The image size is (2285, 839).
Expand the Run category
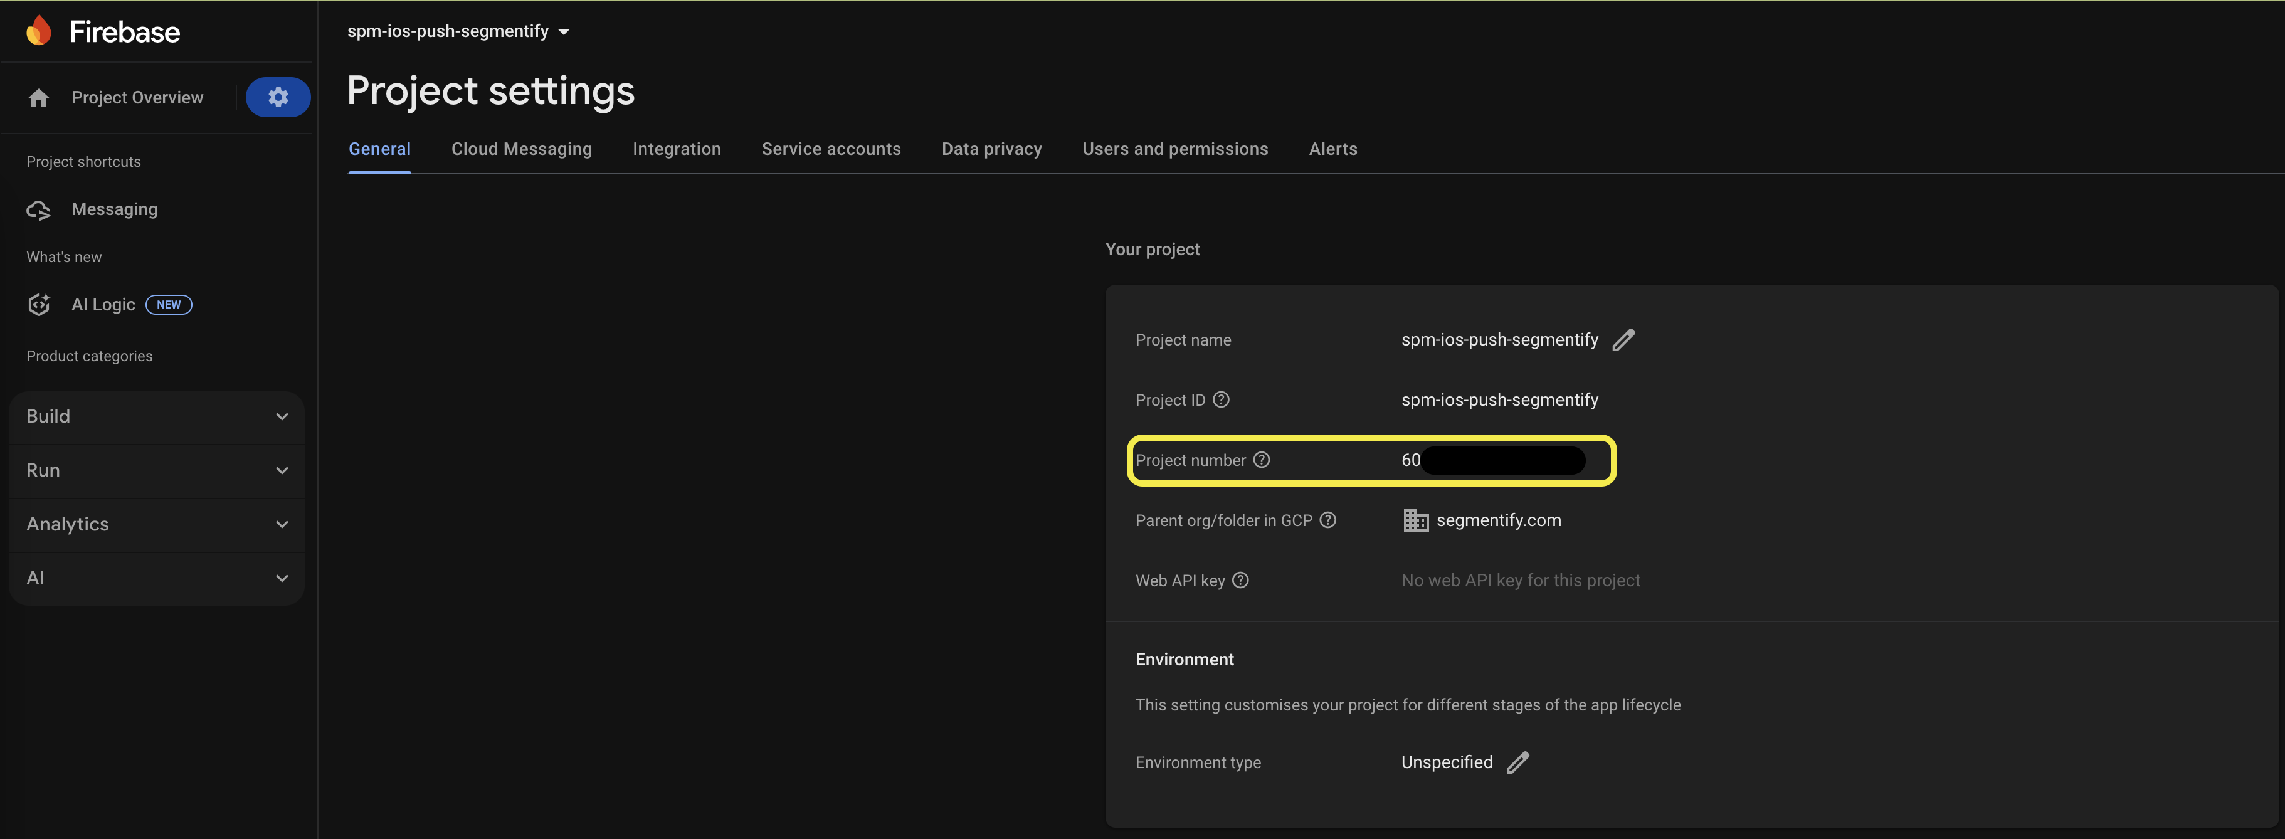pyautogui.click(x=156, y=471)
